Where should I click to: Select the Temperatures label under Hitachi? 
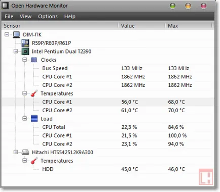click(57, 161)
